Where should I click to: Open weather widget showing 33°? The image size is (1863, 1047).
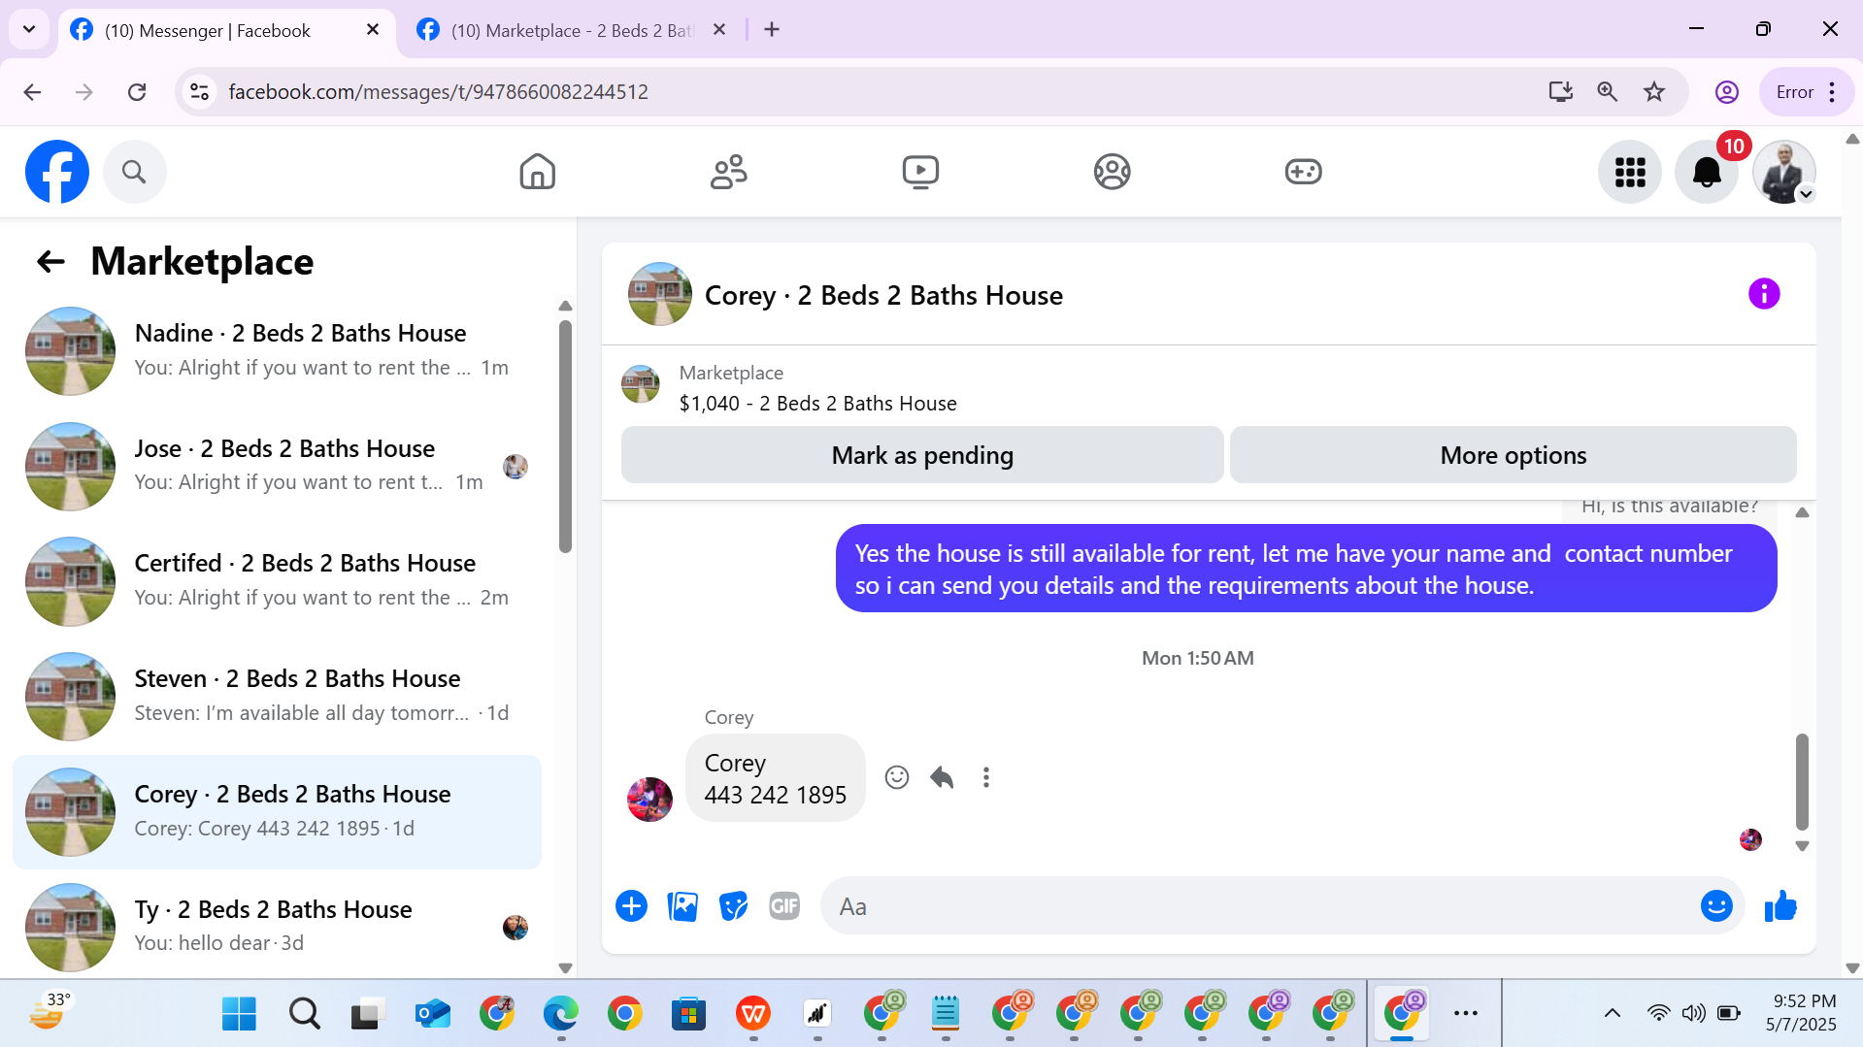pos(50,1011)
